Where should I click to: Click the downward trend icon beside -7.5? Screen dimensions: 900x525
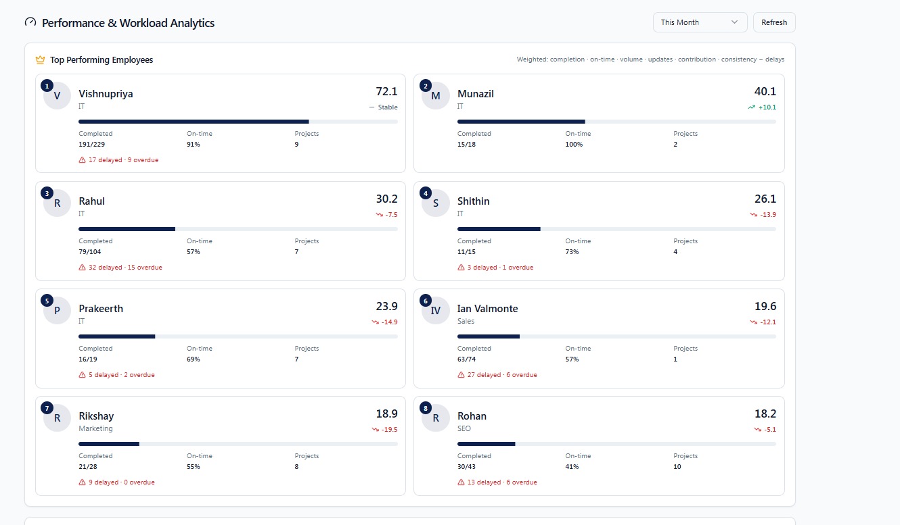(380, 215)
